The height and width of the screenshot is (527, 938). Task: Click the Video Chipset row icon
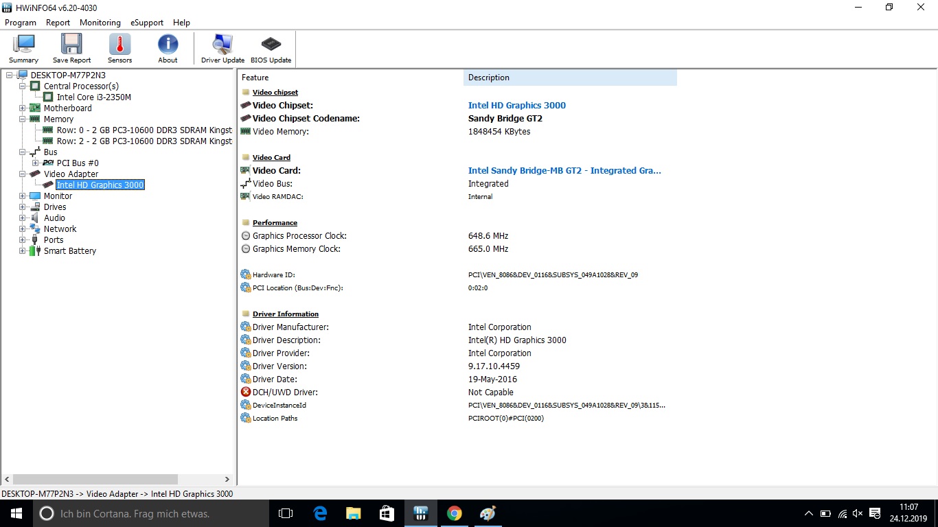pos(246,106)
